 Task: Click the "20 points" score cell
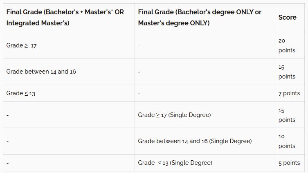pyautogui.click(x=287, y=45)
